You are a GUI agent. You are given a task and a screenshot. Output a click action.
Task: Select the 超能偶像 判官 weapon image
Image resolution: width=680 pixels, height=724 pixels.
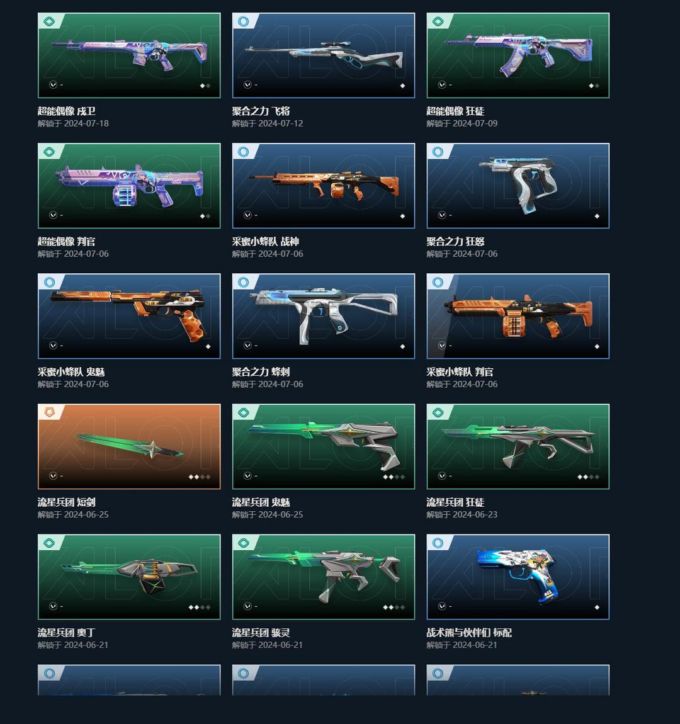[x=129, y=186]
